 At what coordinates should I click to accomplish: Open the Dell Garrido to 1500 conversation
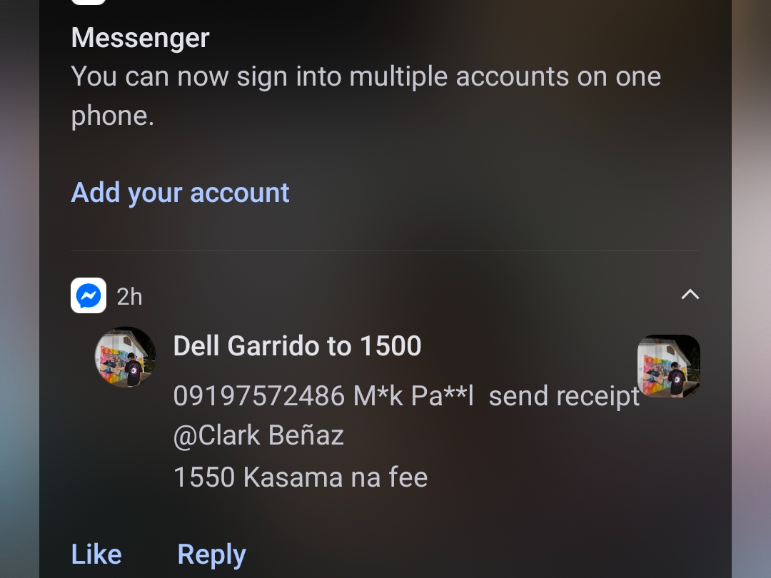pyautogui.click(x=297, y=346)
